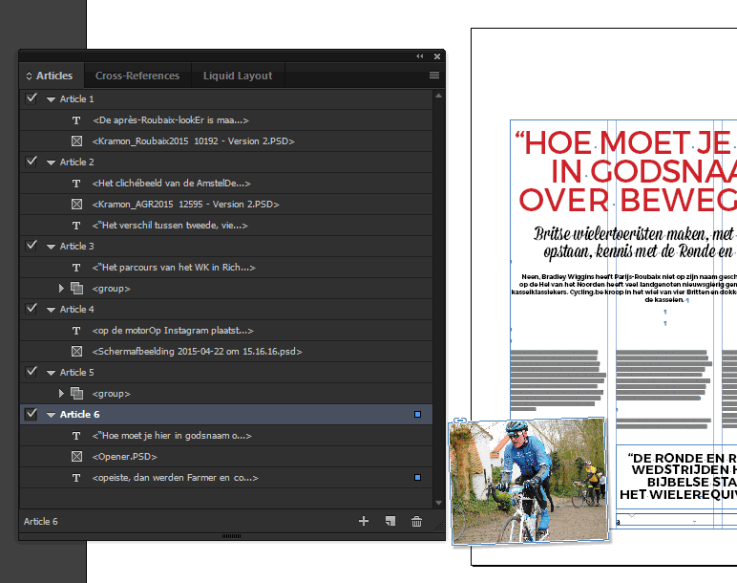Select the Article 4 row
The width and height of the screenshot is (737, 583).
click(x=226, y=310)
